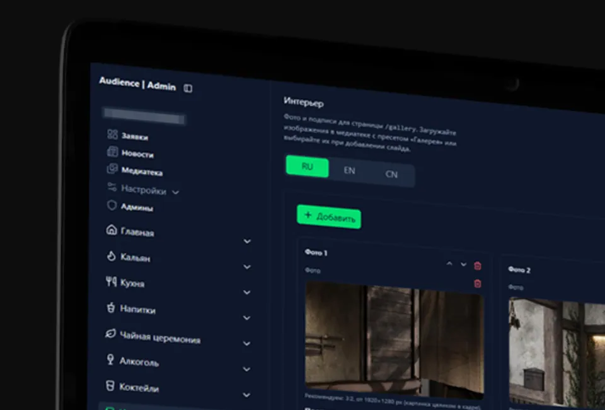Click the green Добавить button
Image resolution: width=605 pixels, height=410 pixels.
329,216
